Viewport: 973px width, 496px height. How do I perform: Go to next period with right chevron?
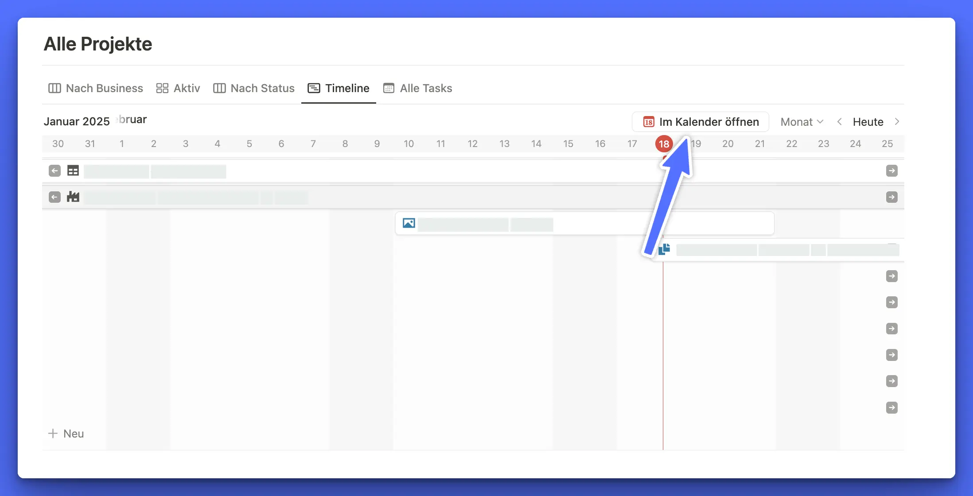pos(897,122)
